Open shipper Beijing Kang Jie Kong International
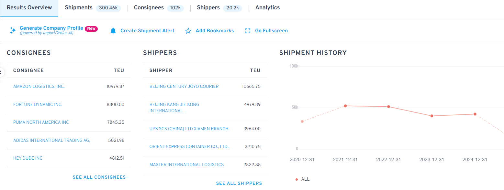This screenshot has width=504, height=190. pyautogui.click(x=174, y=108)
